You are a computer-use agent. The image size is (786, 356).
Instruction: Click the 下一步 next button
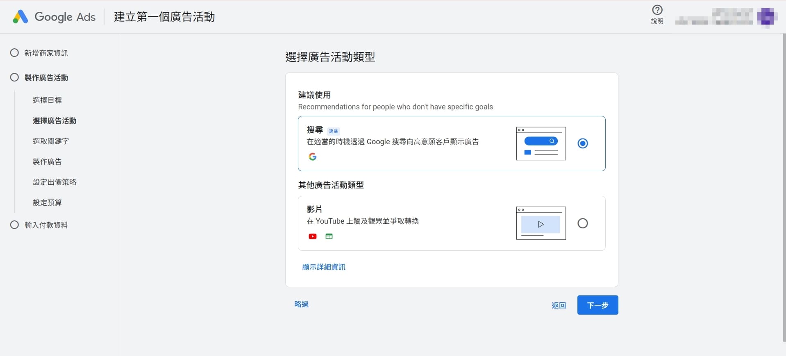coord(597,305)
